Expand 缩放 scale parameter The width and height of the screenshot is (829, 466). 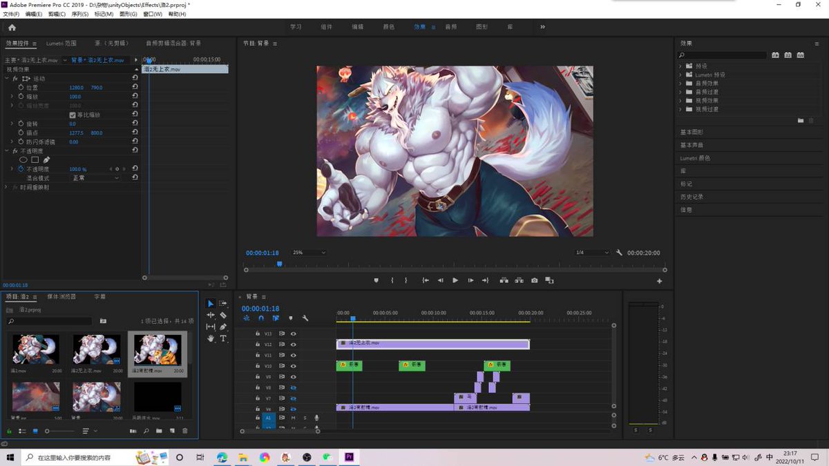click(x=12, y=97)
